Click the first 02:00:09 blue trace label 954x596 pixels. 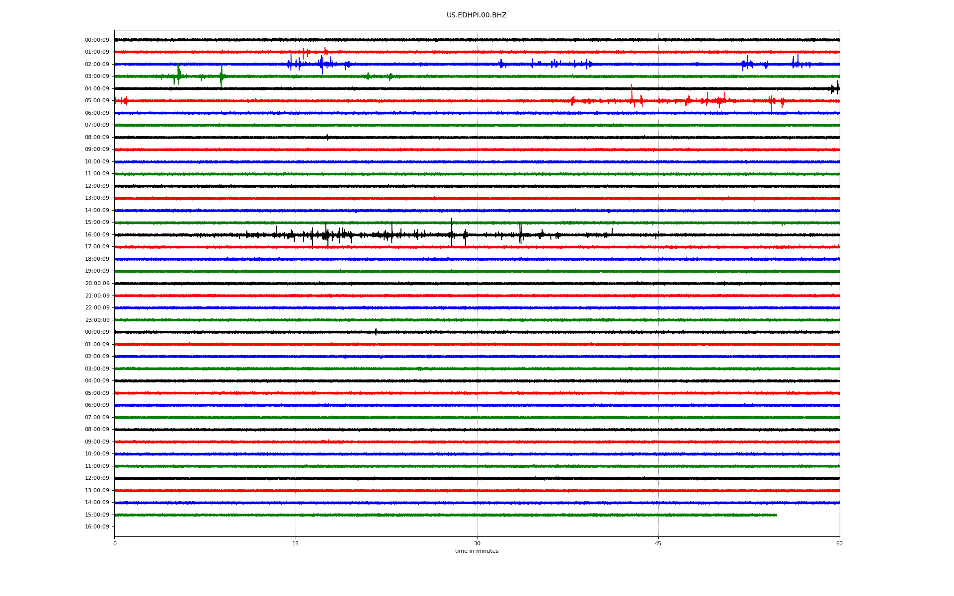click(x=97, y=65)
